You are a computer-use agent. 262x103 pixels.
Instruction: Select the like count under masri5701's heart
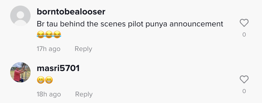pyautogui.click(x=244, y=91)
